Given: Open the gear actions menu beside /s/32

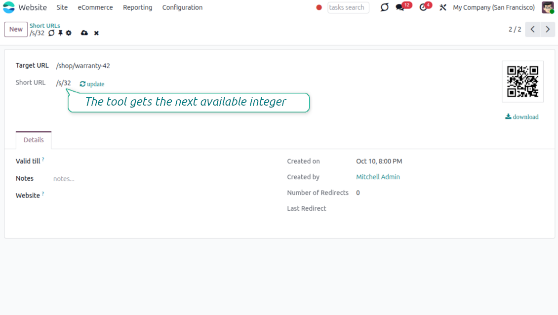Looking at the screenshot, I should pyautogui.click(x=69, y=33).
